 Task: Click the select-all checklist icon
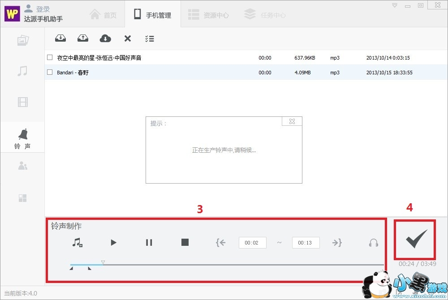coord(150,39)
